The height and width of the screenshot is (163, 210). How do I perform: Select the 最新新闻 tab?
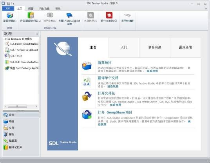[185, 48]
